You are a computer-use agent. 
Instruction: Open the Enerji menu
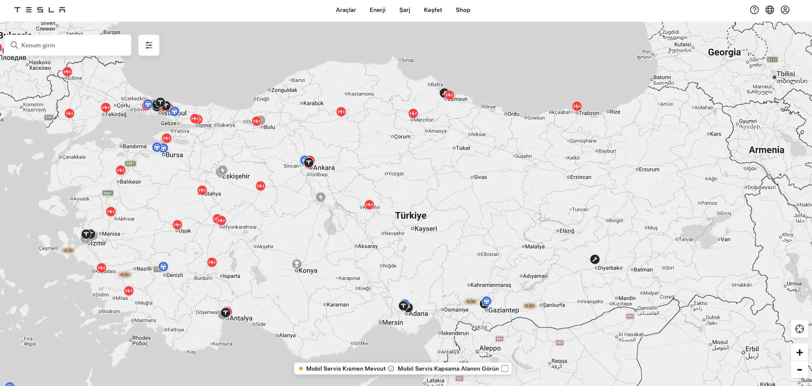[377, 10]
